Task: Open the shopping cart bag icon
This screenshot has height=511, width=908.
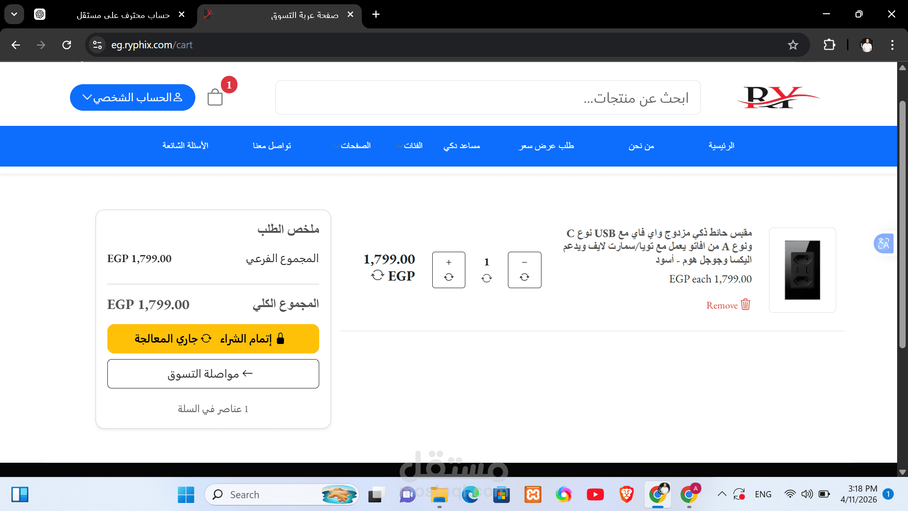Action: pos(215,97)
